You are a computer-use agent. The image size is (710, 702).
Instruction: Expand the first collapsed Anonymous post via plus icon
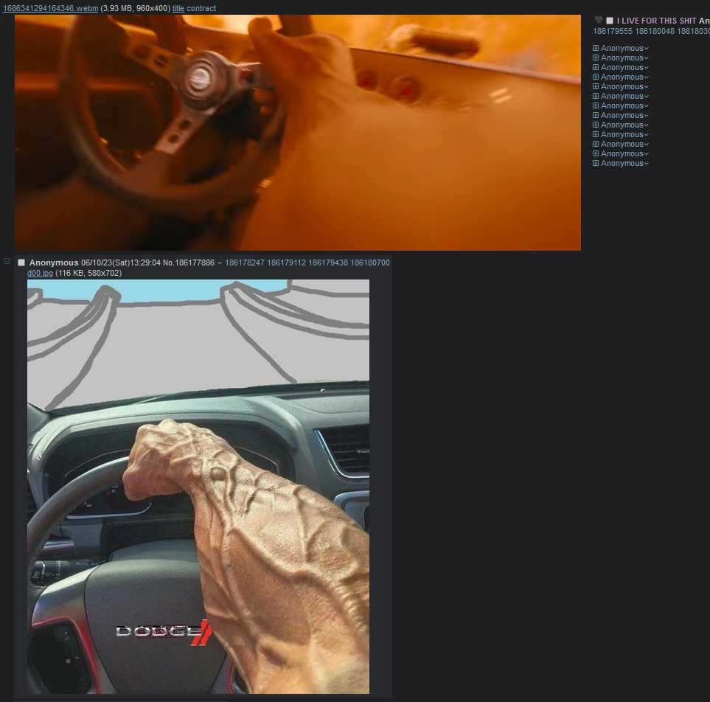pos(596,48)
